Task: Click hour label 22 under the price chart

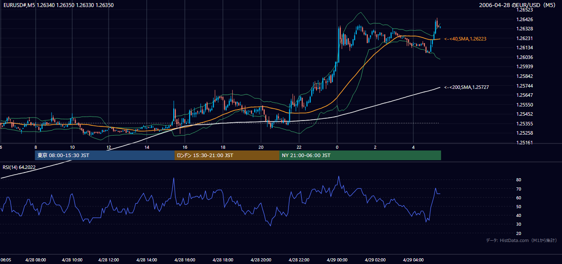Action: pyautogui.click(x=299, y=147)
